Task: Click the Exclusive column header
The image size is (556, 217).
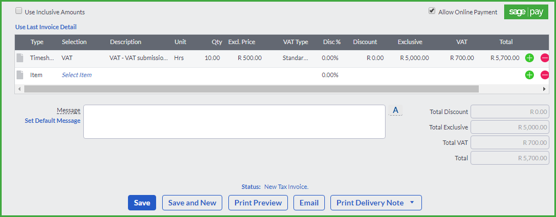Action: [x=410, y=42]
